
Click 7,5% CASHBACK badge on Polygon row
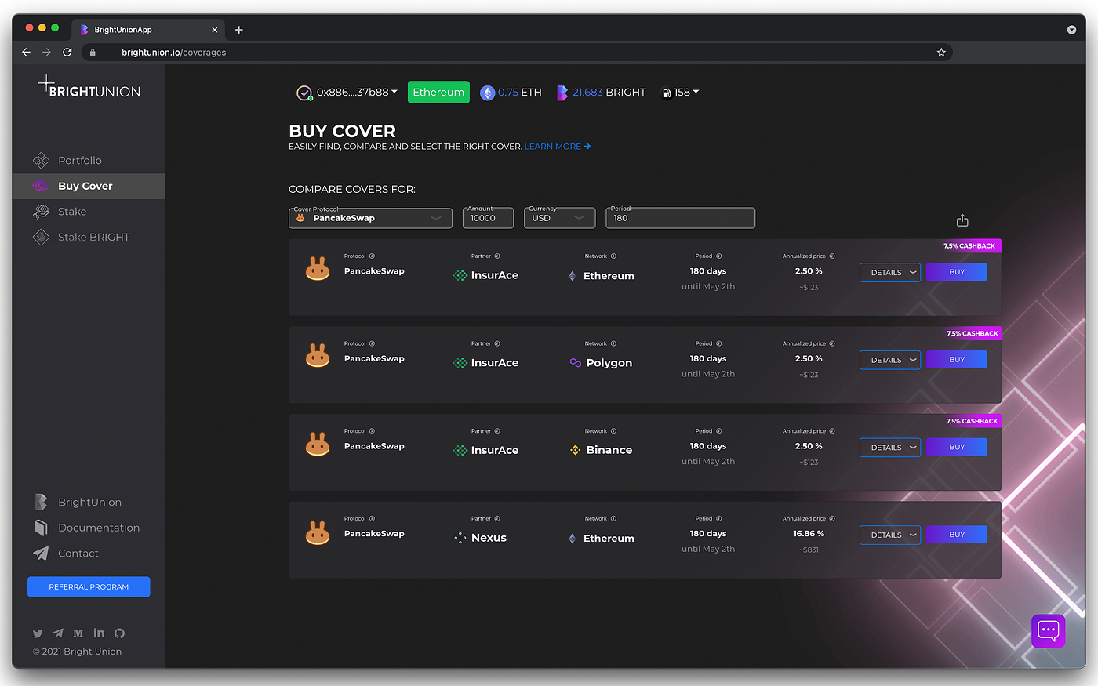[973, 334]
